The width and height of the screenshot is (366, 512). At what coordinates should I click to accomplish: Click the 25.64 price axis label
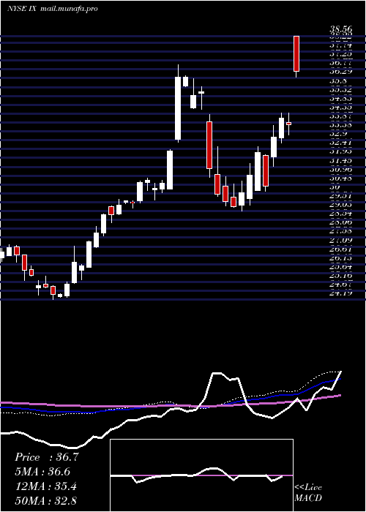coord(340,266)
